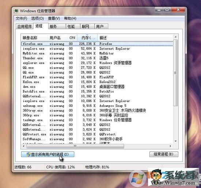Click the horizontal scrollbar right arrow
Image resolution: width=201 pixels, height=188 pixels.
(x=170, y=146)
